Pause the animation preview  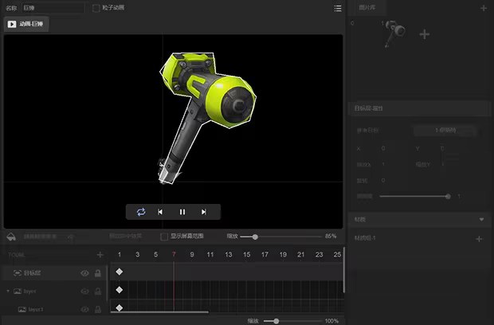(182, 212)
